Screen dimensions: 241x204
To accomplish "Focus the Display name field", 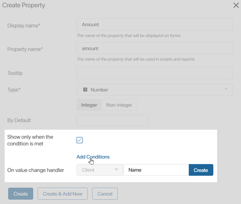I will (155, 24).
